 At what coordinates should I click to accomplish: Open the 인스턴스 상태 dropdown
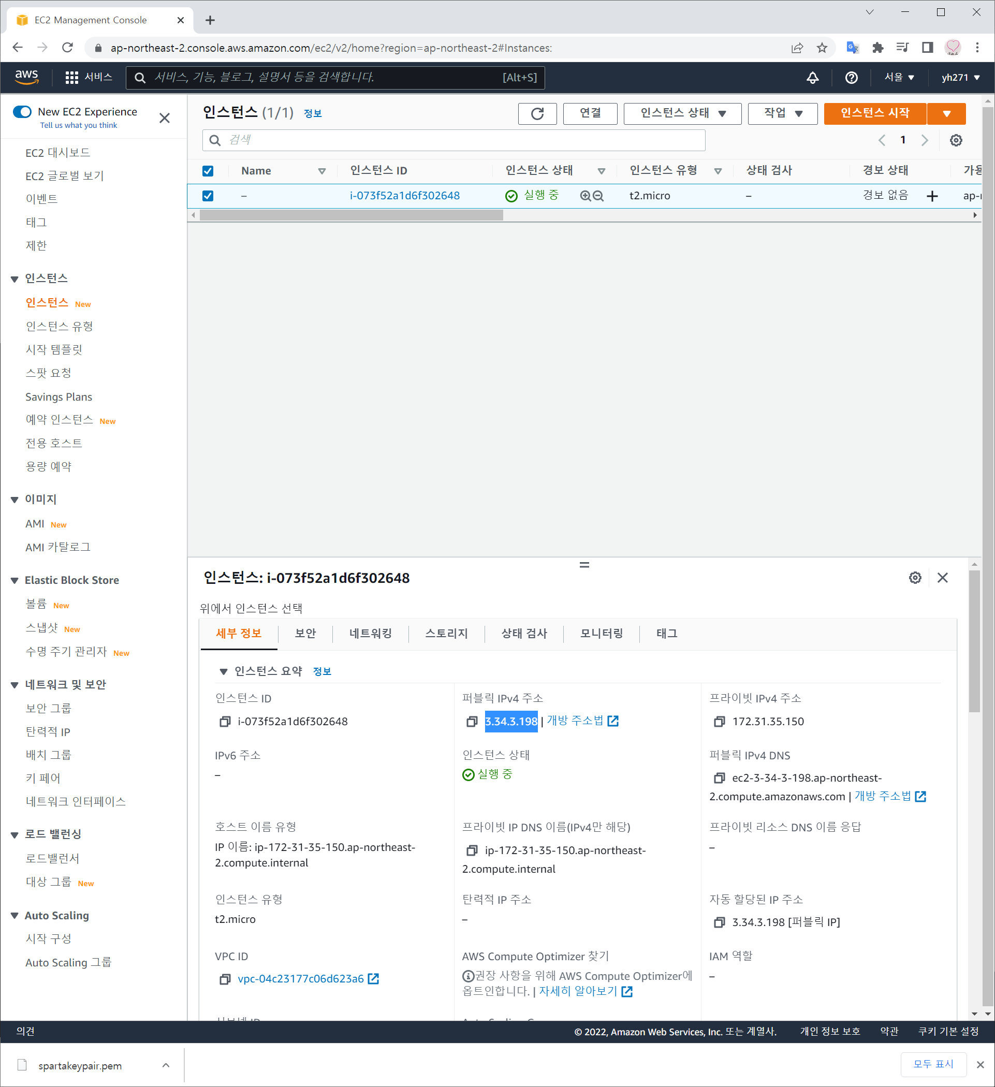coord(682,113)
